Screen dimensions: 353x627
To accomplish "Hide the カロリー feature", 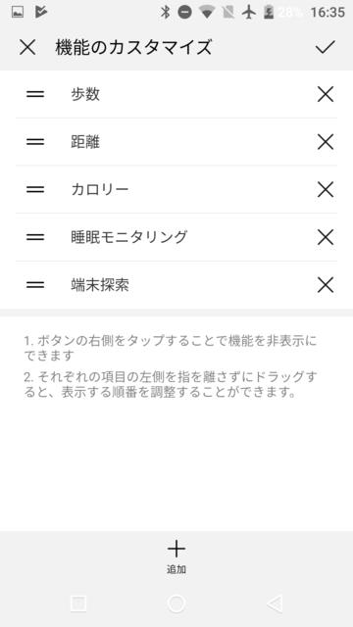I will (325, 189).
